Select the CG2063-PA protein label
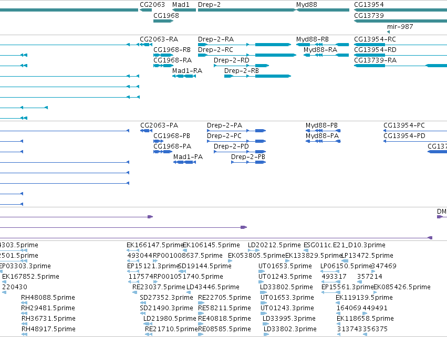 point(159,125)
